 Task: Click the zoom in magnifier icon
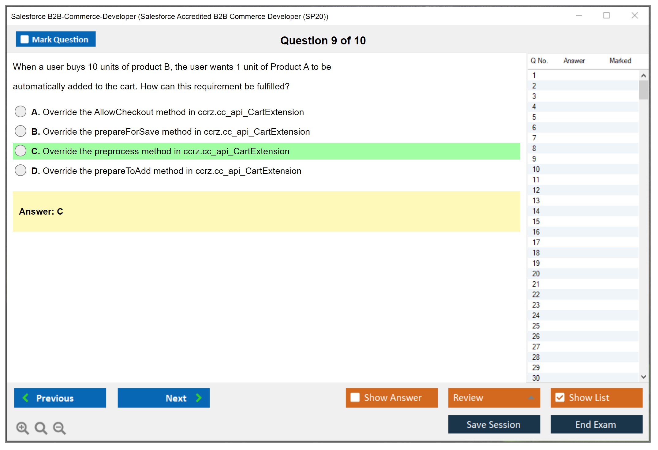click(22, 428)
